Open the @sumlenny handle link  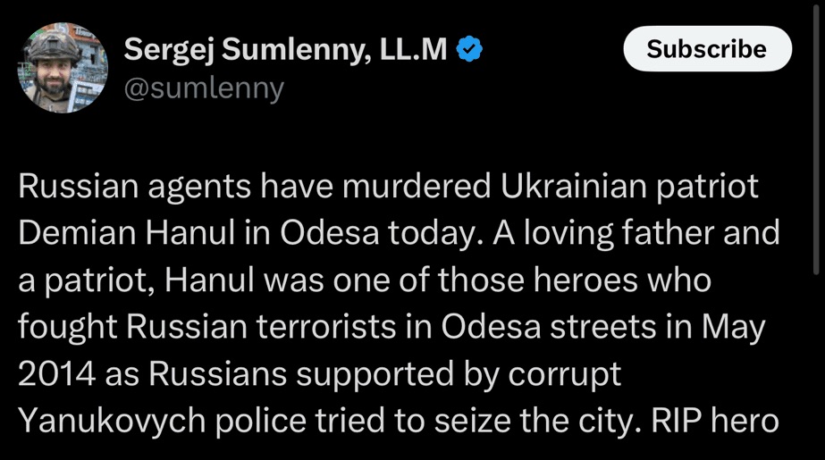pyautogui.click(x=203, y=88)
